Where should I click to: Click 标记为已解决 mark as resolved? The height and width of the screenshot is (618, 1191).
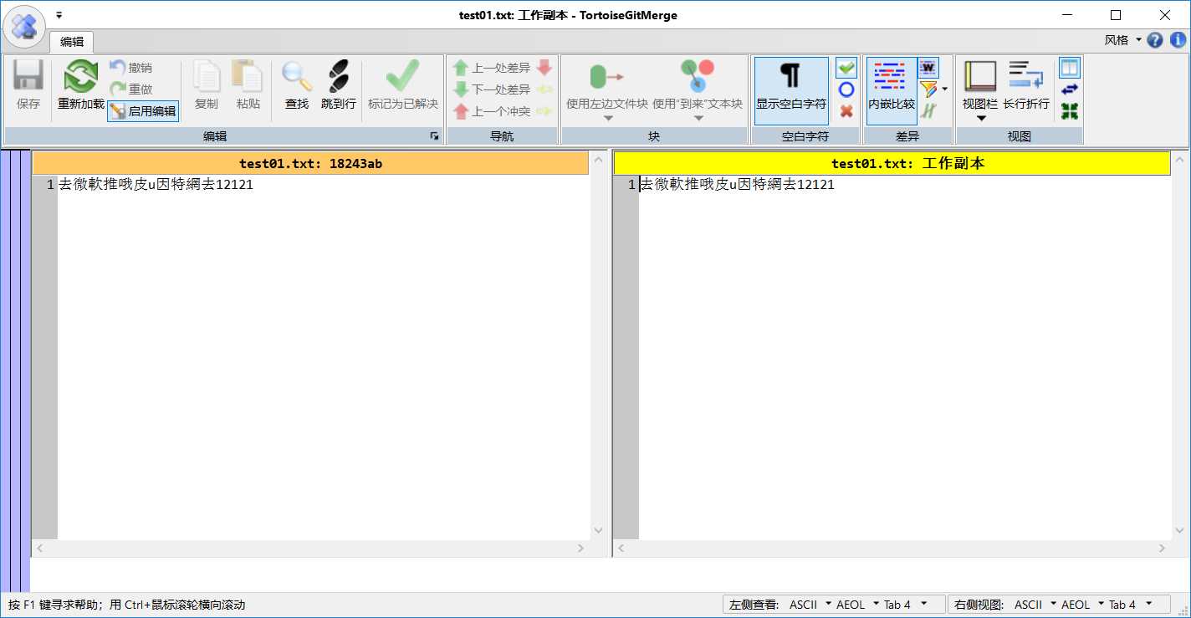(x=403, y=86)
